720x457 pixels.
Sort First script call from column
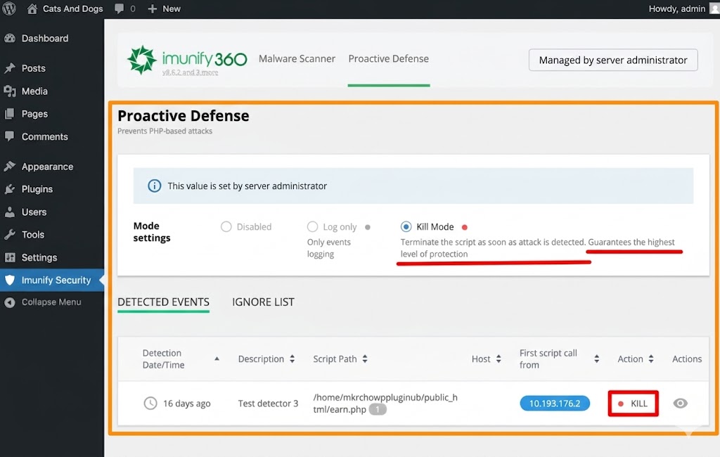[596, 359]
